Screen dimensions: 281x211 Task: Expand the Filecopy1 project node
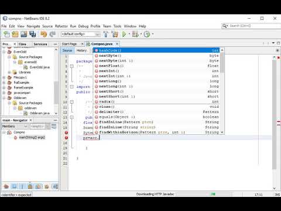4,77
